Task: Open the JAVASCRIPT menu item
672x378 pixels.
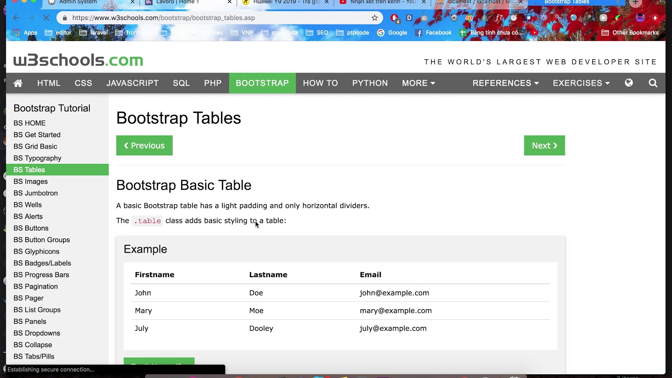Action: click(132, 83)
